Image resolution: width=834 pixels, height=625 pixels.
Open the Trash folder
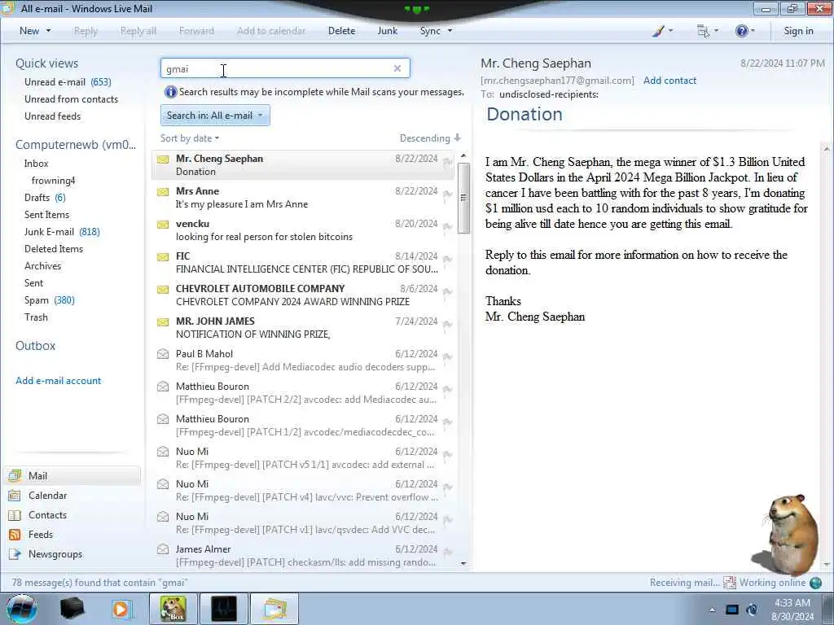(36, 317)
